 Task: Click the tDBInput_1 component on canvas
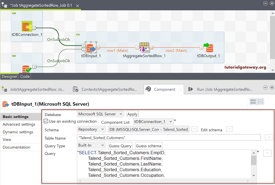91,48
